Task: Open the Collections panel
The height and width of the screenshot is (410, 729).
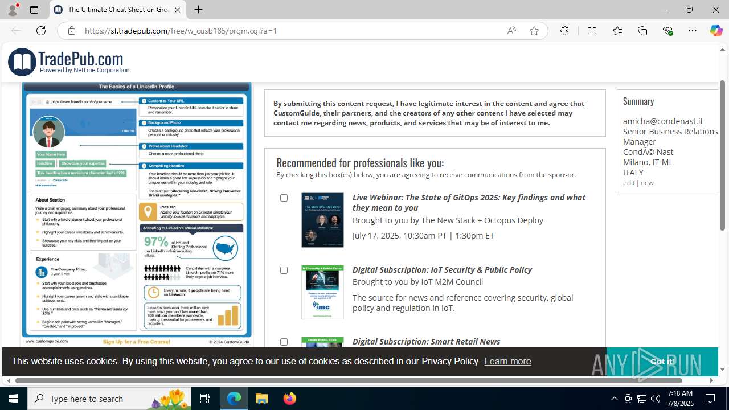Action: coord(642,31)
